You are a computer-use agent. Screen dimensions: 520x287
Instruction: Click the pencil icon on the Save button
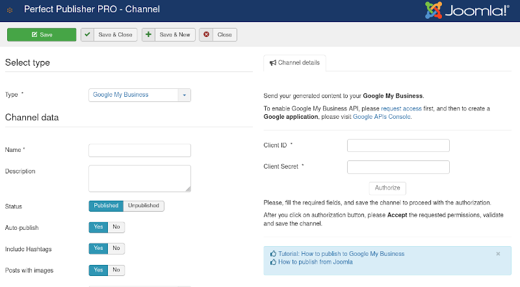pos(34,34)
